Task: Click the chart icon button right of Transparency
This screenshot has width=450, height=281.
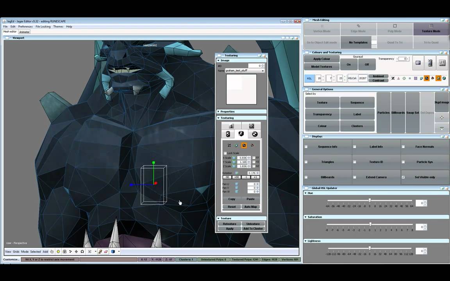Action: tap(442, 63)
